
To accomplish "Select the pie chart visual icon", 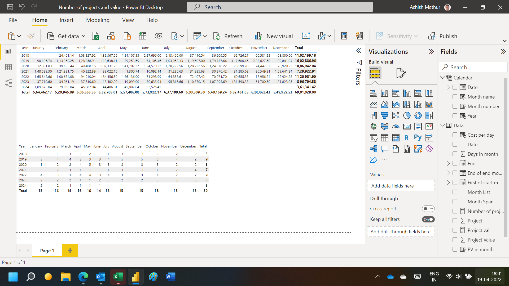I will pyautogui.click(x=407, y=115).
